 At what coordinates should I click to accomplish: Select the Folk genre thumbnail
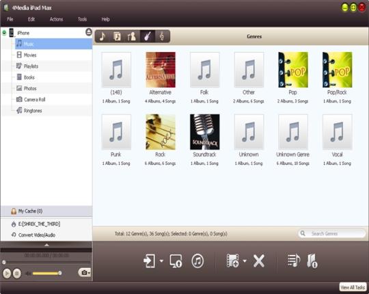pos(205,70)
